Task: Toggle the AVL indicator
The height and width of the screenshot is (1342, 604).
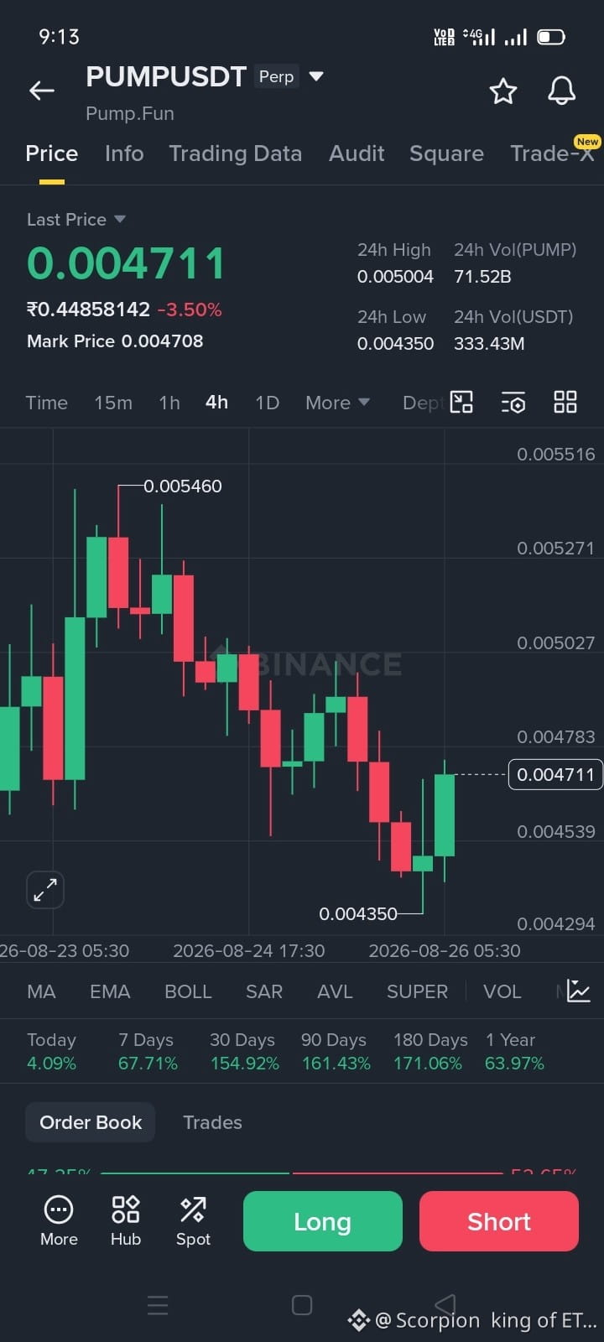Action: [x=335, y=991]
